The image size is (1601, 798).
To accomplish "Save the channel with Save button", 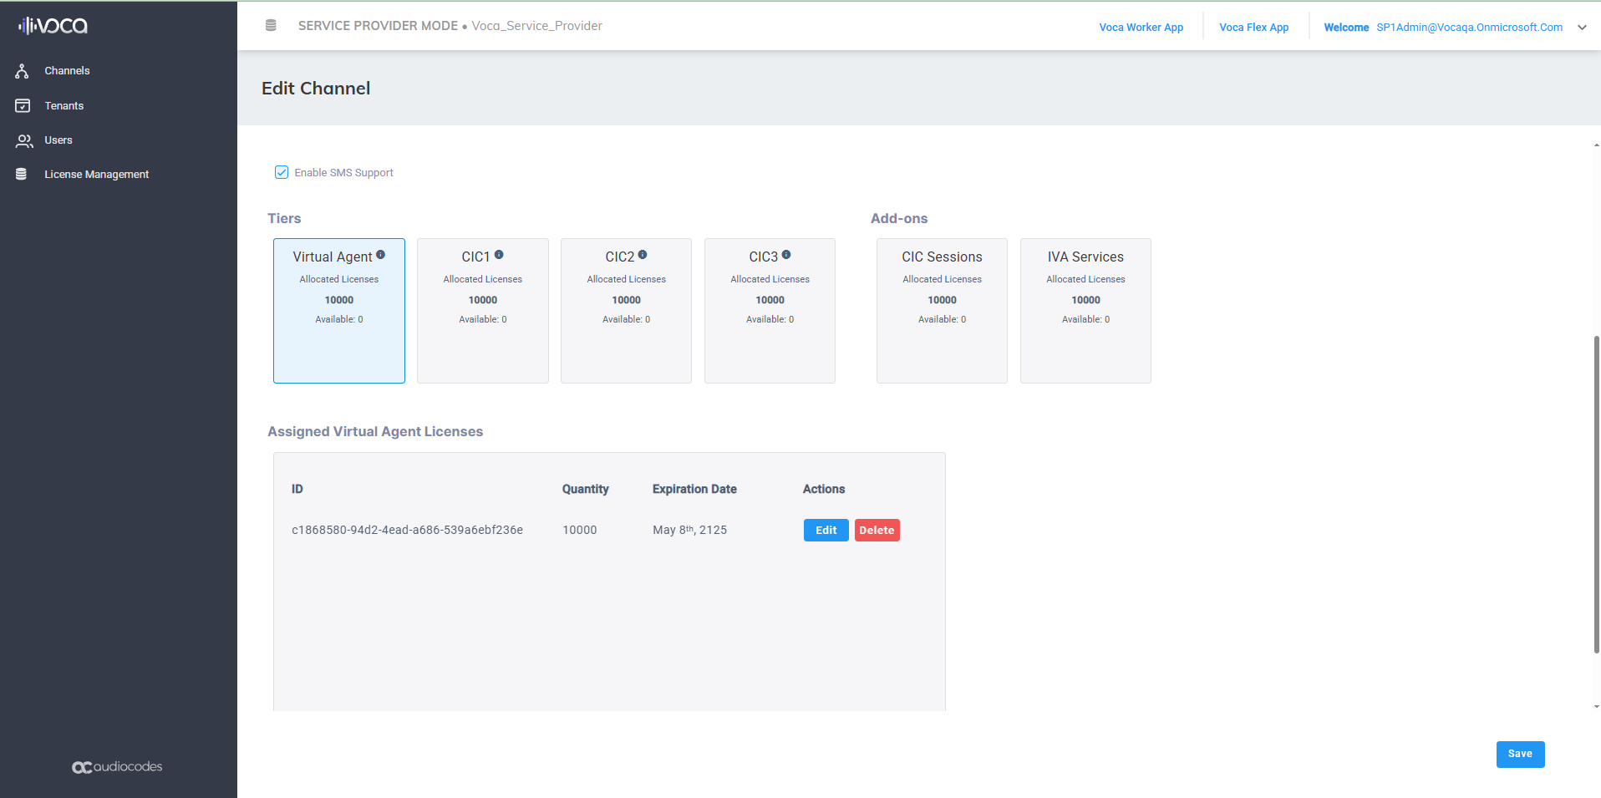I will point(1519,754).
